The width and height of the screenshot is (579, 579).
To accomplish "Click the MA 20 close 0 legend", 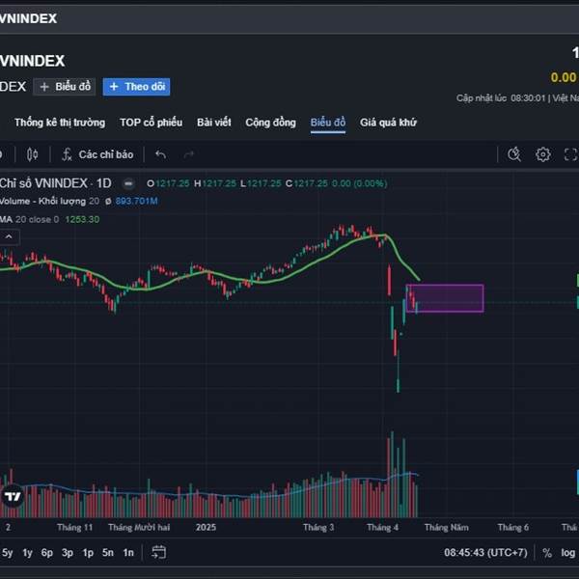I will 30,219.
